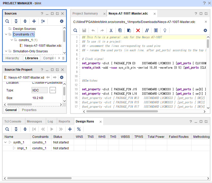Click the lightbulb icon in editor toolbar

point(165,30)
